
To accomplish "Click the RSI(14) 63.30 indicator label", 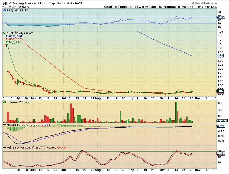I will (x=17, y=10).
